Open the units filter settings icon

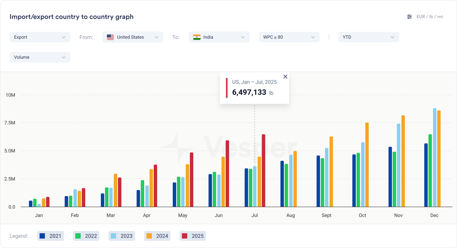tap(409, 17)
